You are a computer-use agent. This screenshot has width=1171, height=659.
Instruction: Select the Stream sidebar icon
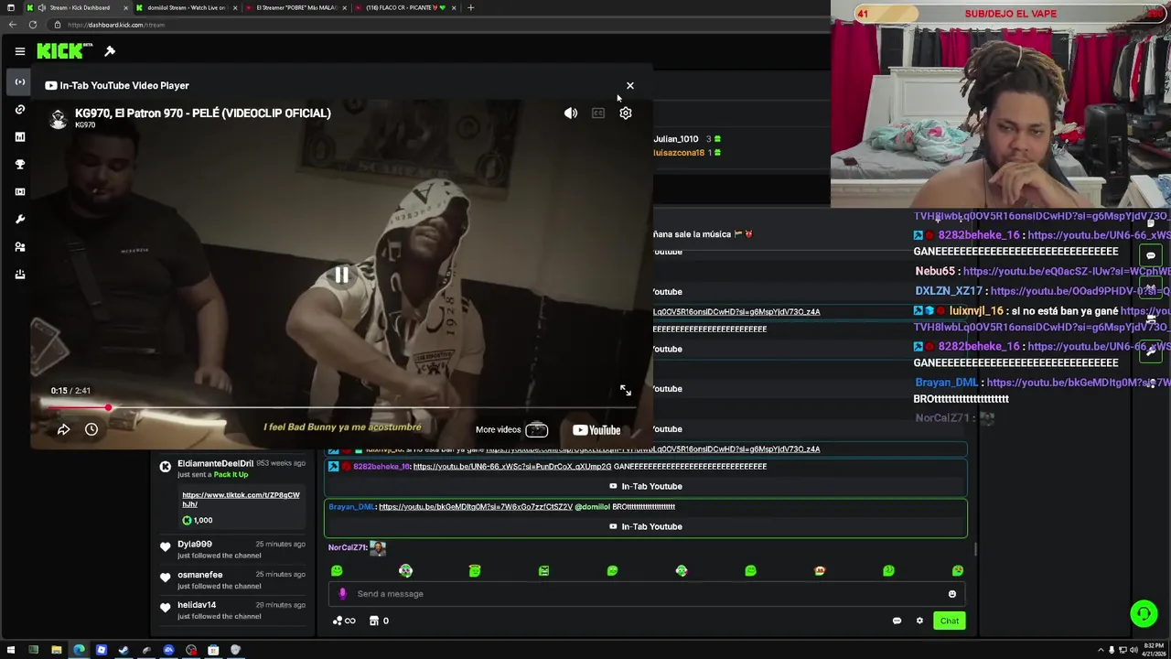pyautogui.click(x=19, y=81)
